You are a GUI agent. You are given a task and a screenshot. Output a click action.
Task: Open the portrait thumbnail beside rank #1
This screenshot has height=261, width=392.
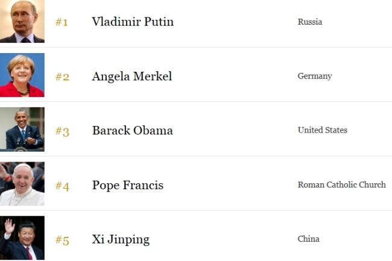(22, 21)
